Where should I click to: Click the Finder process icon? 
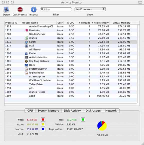pos(26,53)
